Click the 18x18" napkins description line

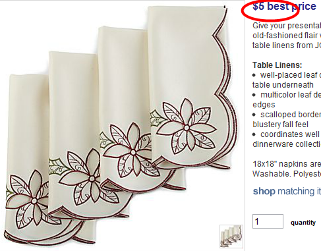point(287,164)
